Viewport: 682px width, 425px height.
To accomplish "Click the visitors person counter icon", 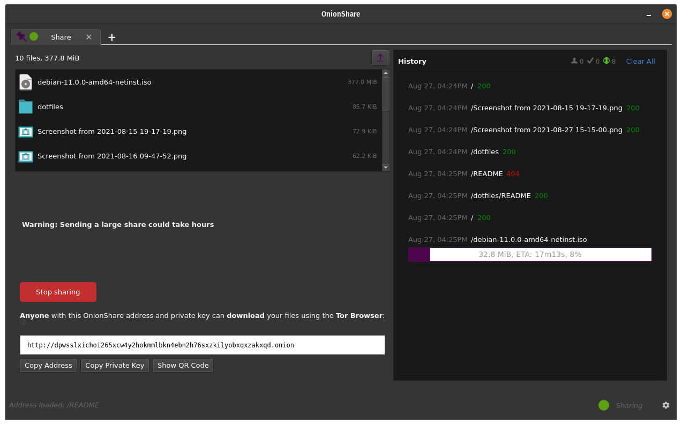I will click(574, 60).
